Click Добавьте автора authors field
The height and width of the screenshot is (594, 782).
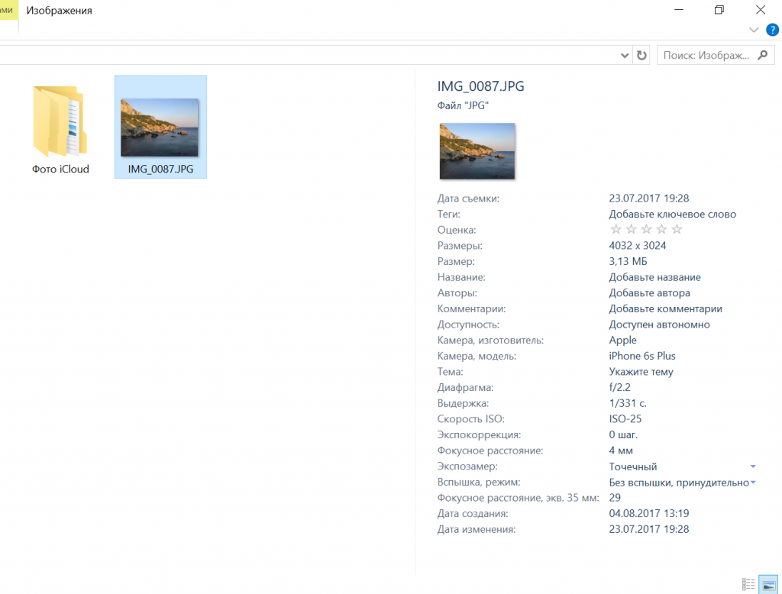[x=649, y=293]
